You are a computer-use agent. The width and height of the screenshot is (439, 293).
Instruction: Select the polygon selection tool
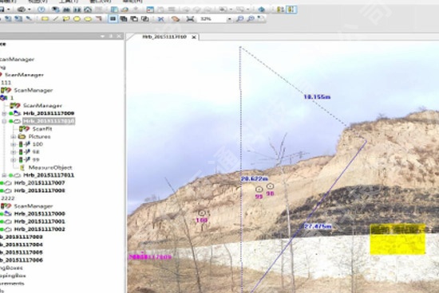click(x=66, y=19)
